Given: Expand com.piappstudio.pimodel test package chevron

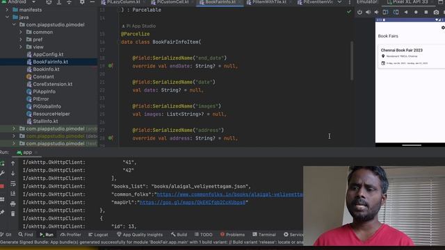Looking at the screenshot, I should (x=14, y=144).
